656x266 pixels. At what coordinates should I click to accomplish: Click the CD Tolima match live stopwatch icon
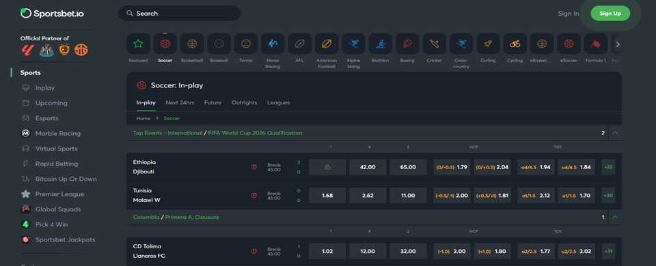(254, 252)
